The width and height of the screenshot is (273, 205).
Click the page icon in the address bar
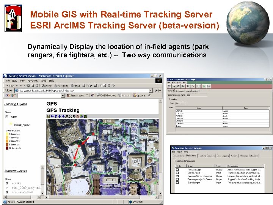(x=16, y=90)
